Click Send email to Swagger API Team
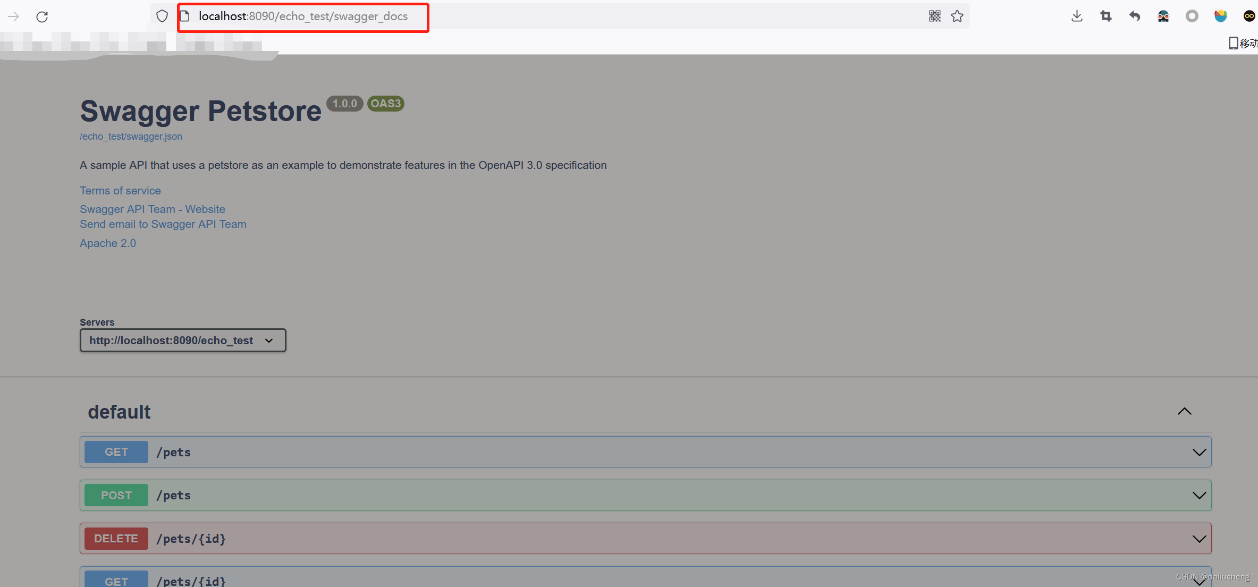The image size is (1258, 587). click(x=163, y=224)
